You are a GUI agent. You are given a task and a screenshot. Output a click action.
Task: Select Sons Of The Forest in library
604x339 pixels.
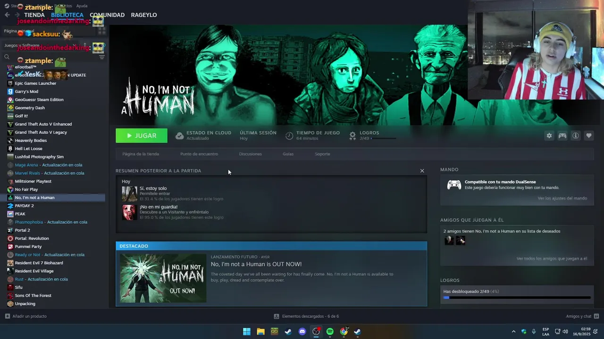pos(33,296)
